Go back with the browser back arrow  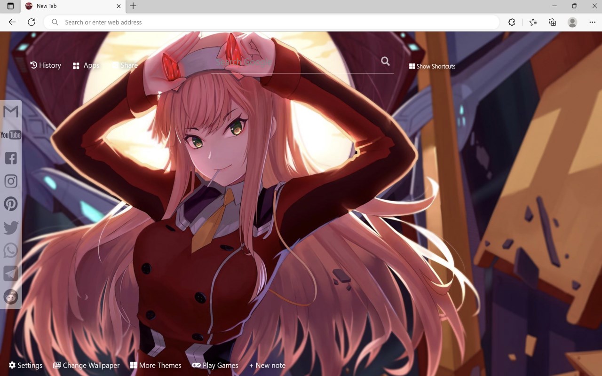point(12,22)
